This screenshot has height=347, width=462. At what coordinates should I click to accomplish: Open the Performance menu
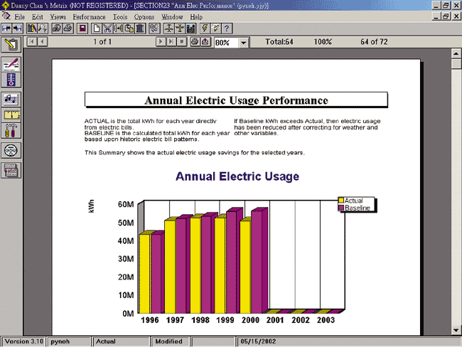(89, 16)
